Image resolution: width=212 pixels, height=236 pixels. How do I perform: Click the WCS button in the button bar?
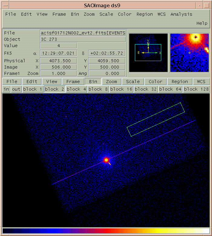(x=201, y=82)
